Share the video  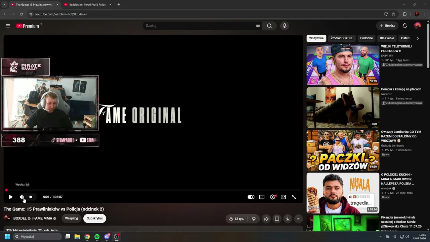(x=266, y=219)
